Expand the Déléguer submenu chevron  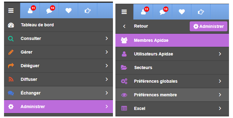click(x=107, y=66)
